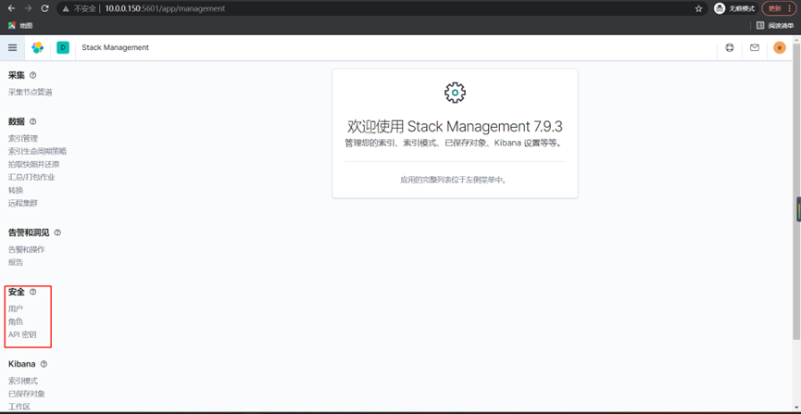
Task: Open the orange user avatar menu
Action: pyautogui.click(x=780, y=47)
